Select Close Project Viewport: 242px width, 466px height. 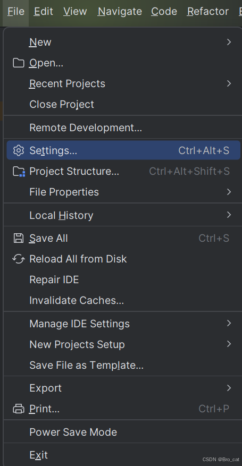pos(123,104)
